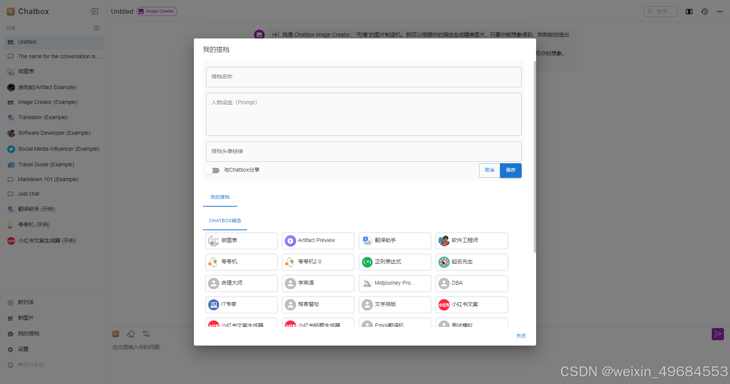This screenshot has width=730, height=384.
Task: Select the 格言警句 copilot card
Action: (318, 304)
